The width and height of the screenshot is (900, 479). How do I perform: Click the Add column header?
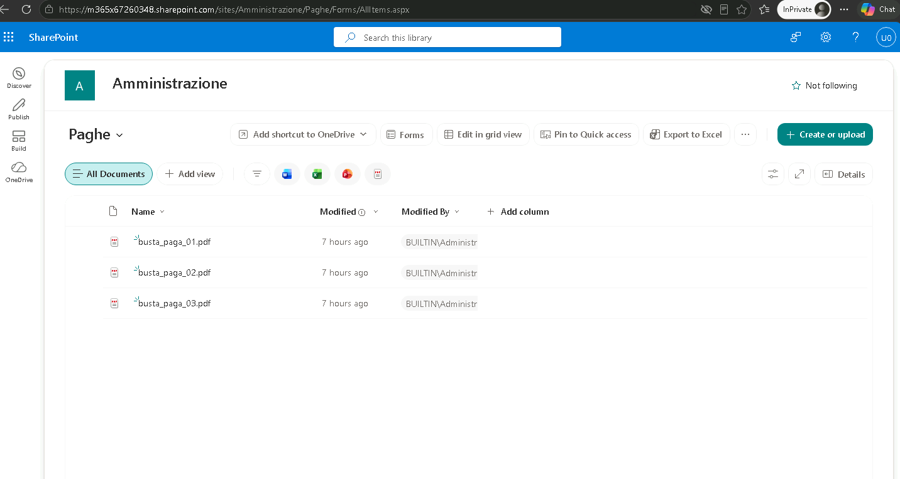(519, 212)
